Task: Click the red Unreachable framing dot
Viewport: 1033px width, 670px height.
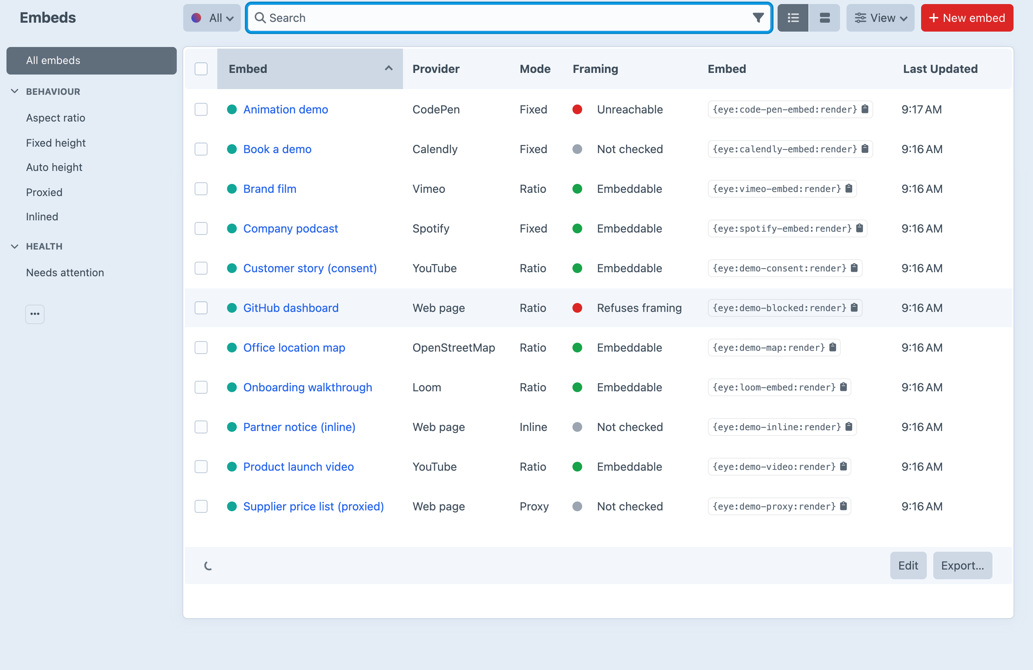Action: pyautogui.click(x=577, y=109)
